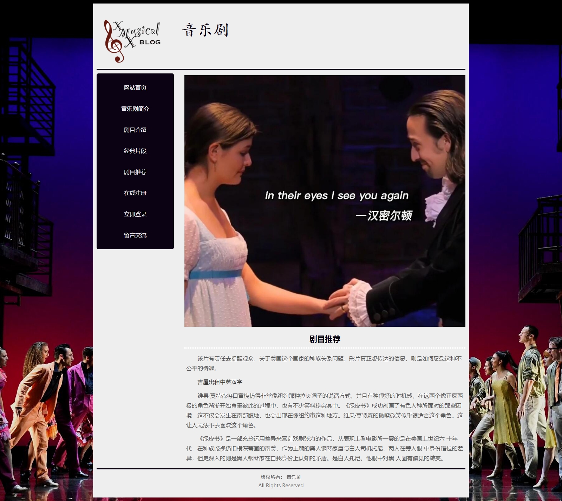Visit the 留言交流 message board
The image size is (562, 501).
135,235
